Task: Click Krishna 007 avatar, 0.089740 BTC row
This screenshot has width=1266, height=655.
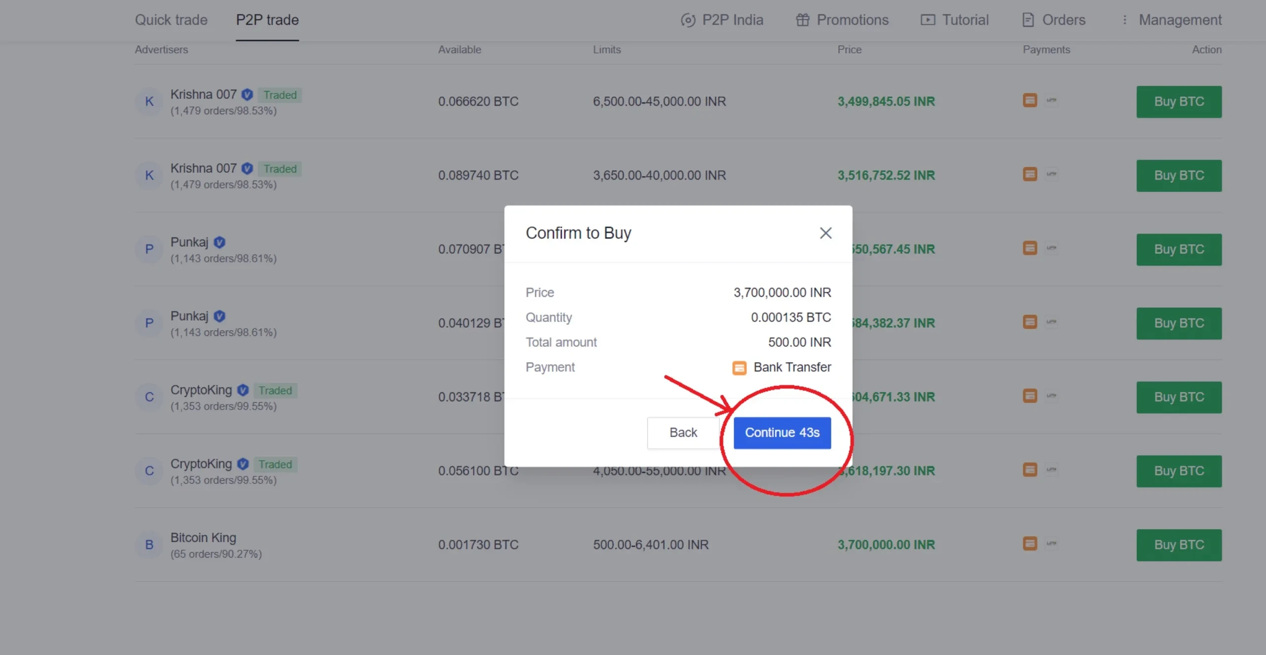Action: (149, 175)
